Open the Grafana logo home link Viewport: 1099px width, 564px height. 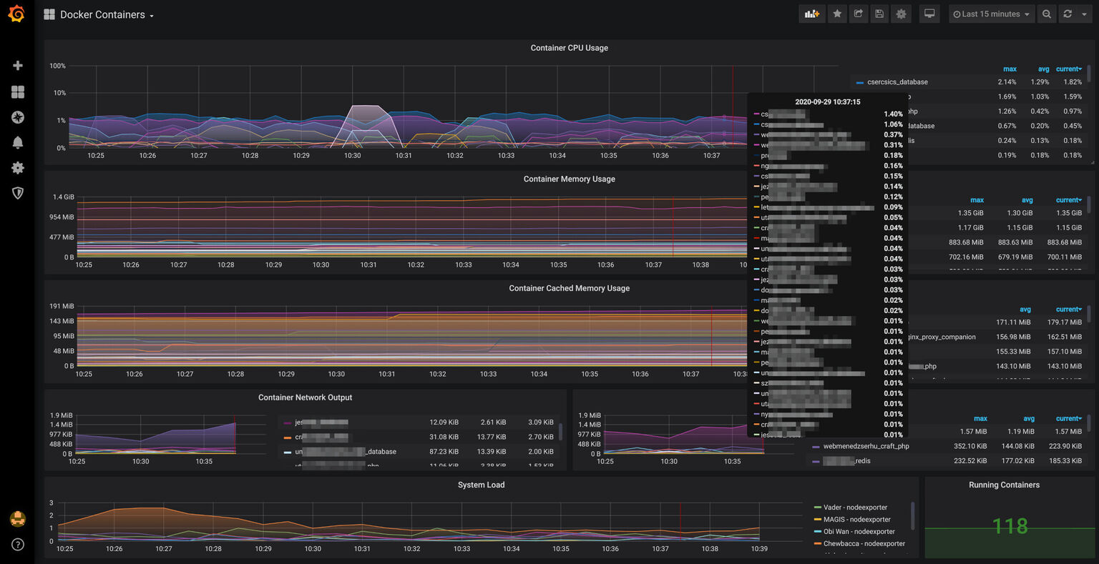(16, 14)
